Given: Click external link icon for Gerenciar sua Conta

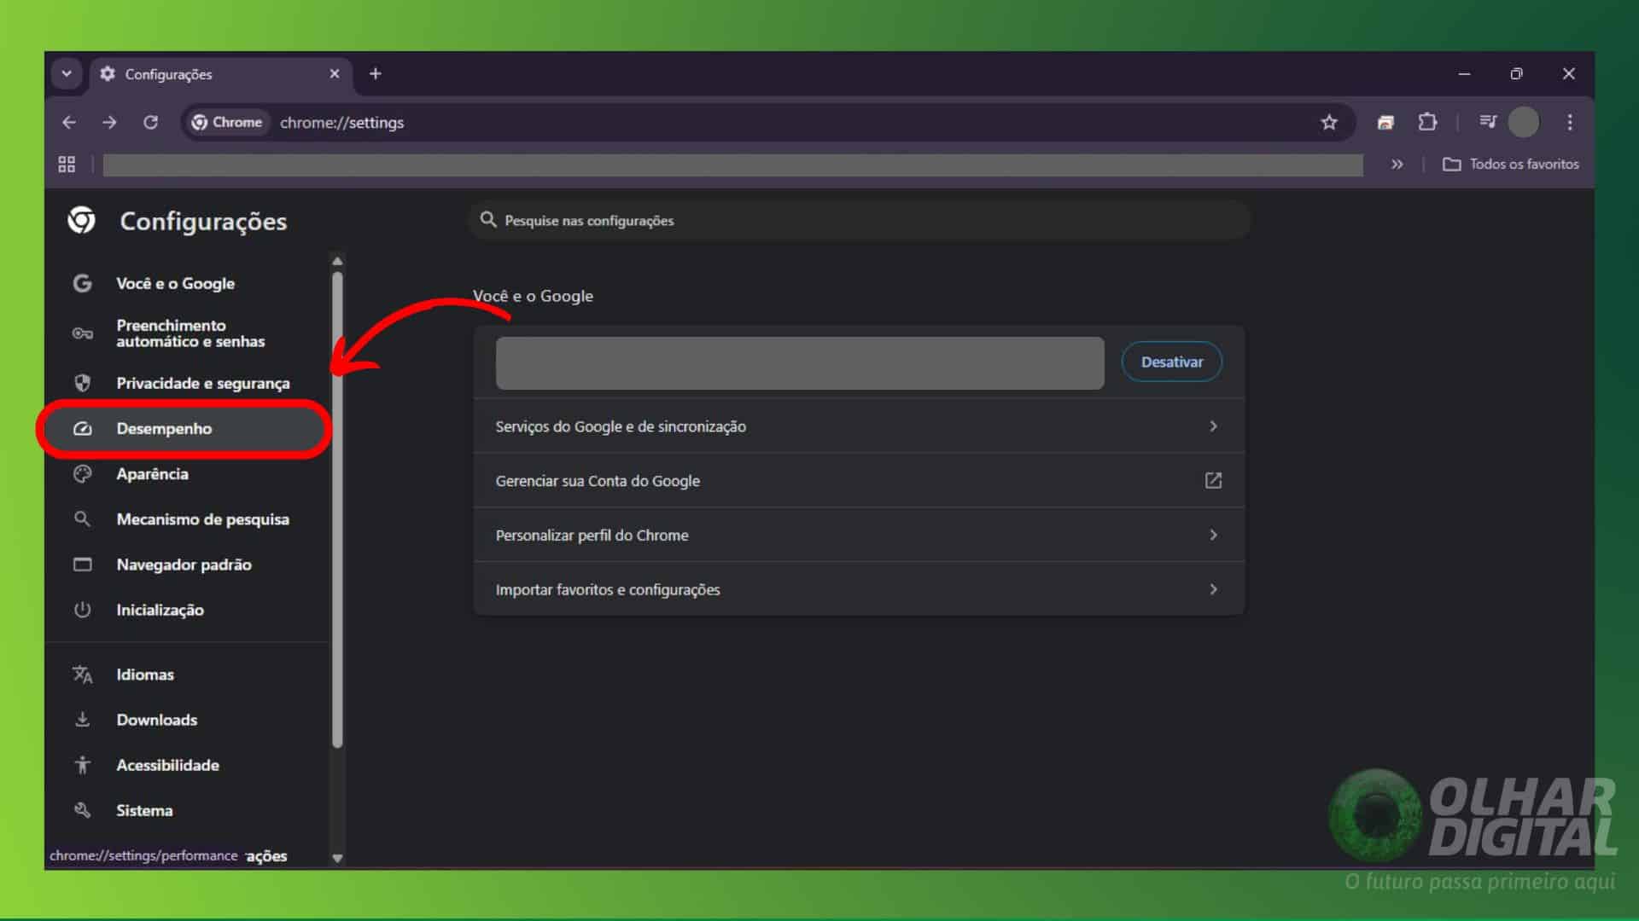Looking at the screenshot, I should [x=1213, y=481].
